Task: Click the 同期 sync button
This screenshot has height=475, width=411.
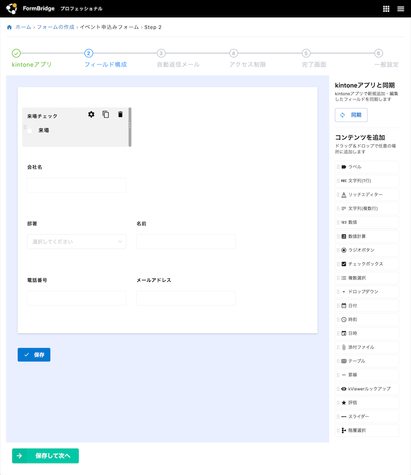Action: (351, 115)
